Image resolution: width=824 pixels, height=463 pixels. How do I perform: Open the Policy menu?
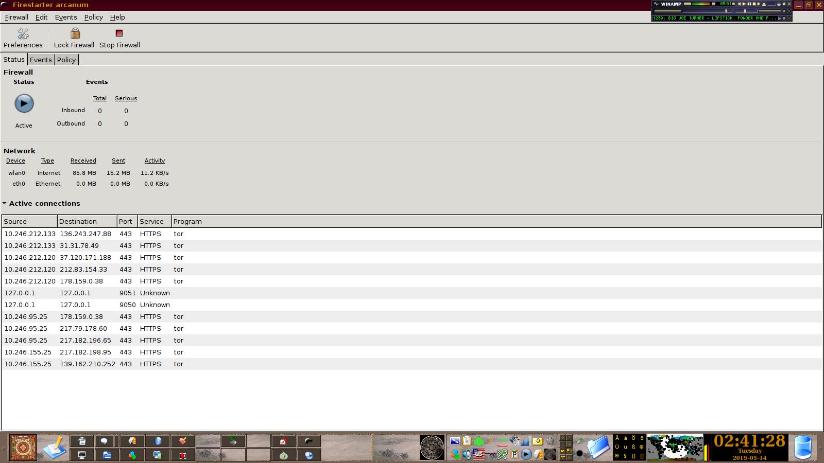(x=93, y=17)
